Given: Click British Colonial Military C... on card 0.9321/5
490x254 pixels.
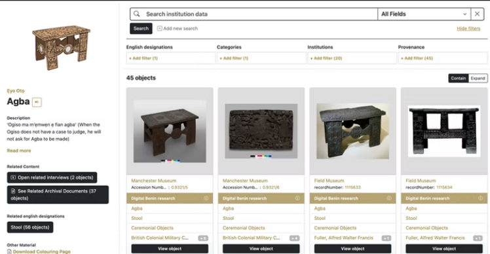Looking at the screenshot, I should pos(160,238).
